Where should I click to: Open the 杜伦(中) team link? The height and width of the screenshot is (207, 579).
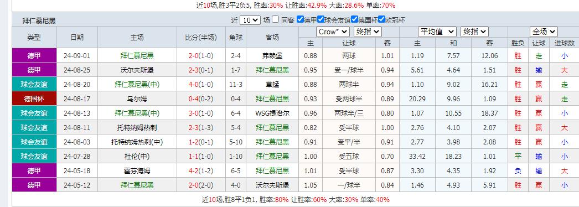point(137,157)
